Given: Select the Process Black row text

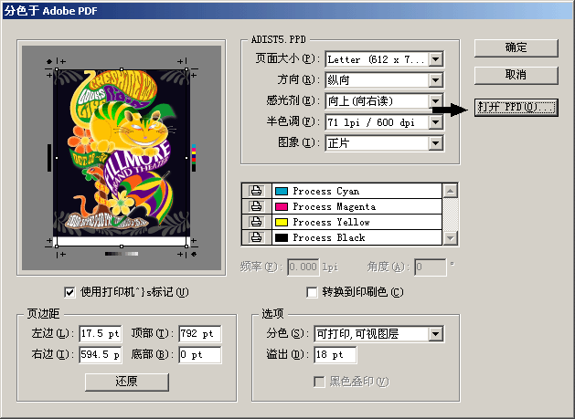Looking at the screenshot, I should (329, 237).
